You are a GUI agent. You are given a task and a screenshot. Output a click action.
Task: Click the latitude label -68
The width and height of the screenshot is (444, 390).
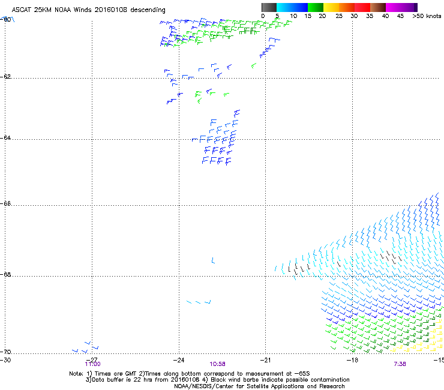[x=6, y=274]
